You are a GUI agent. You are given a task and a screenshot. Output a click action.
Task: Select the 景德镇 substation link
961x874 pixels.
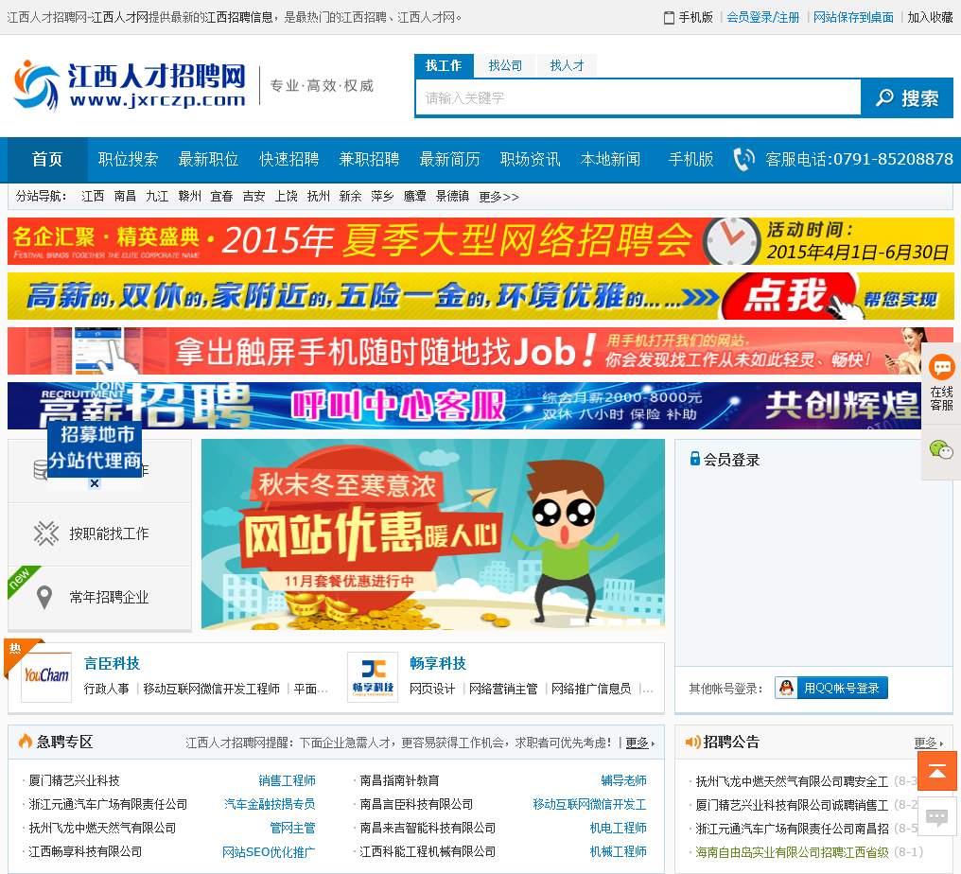click(x=452, y=196)
